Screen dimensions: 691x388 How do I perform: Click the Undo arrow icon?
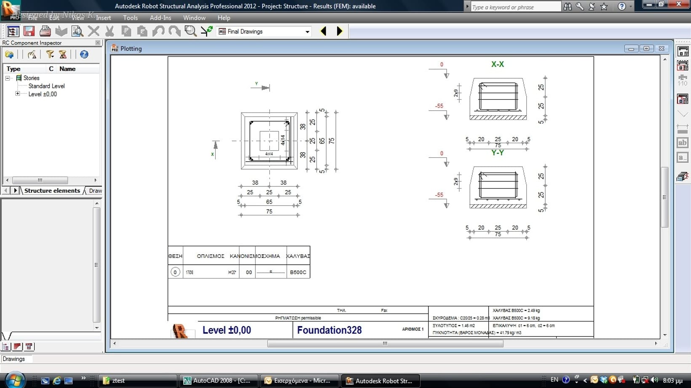click(158, 31)
